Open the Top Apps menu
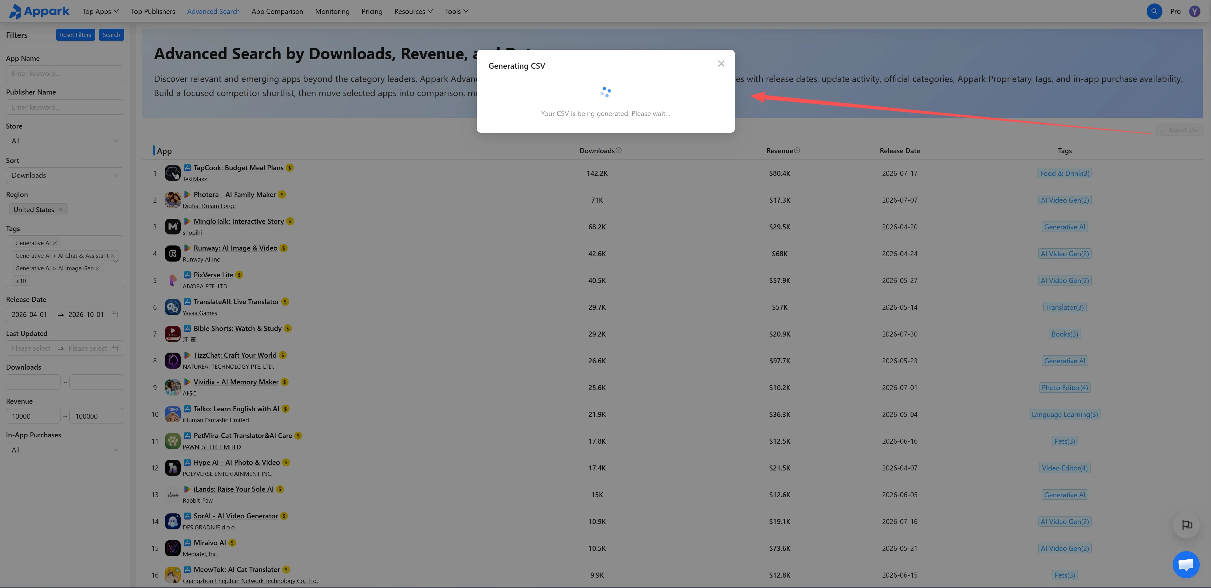 [x=100, y=11]
